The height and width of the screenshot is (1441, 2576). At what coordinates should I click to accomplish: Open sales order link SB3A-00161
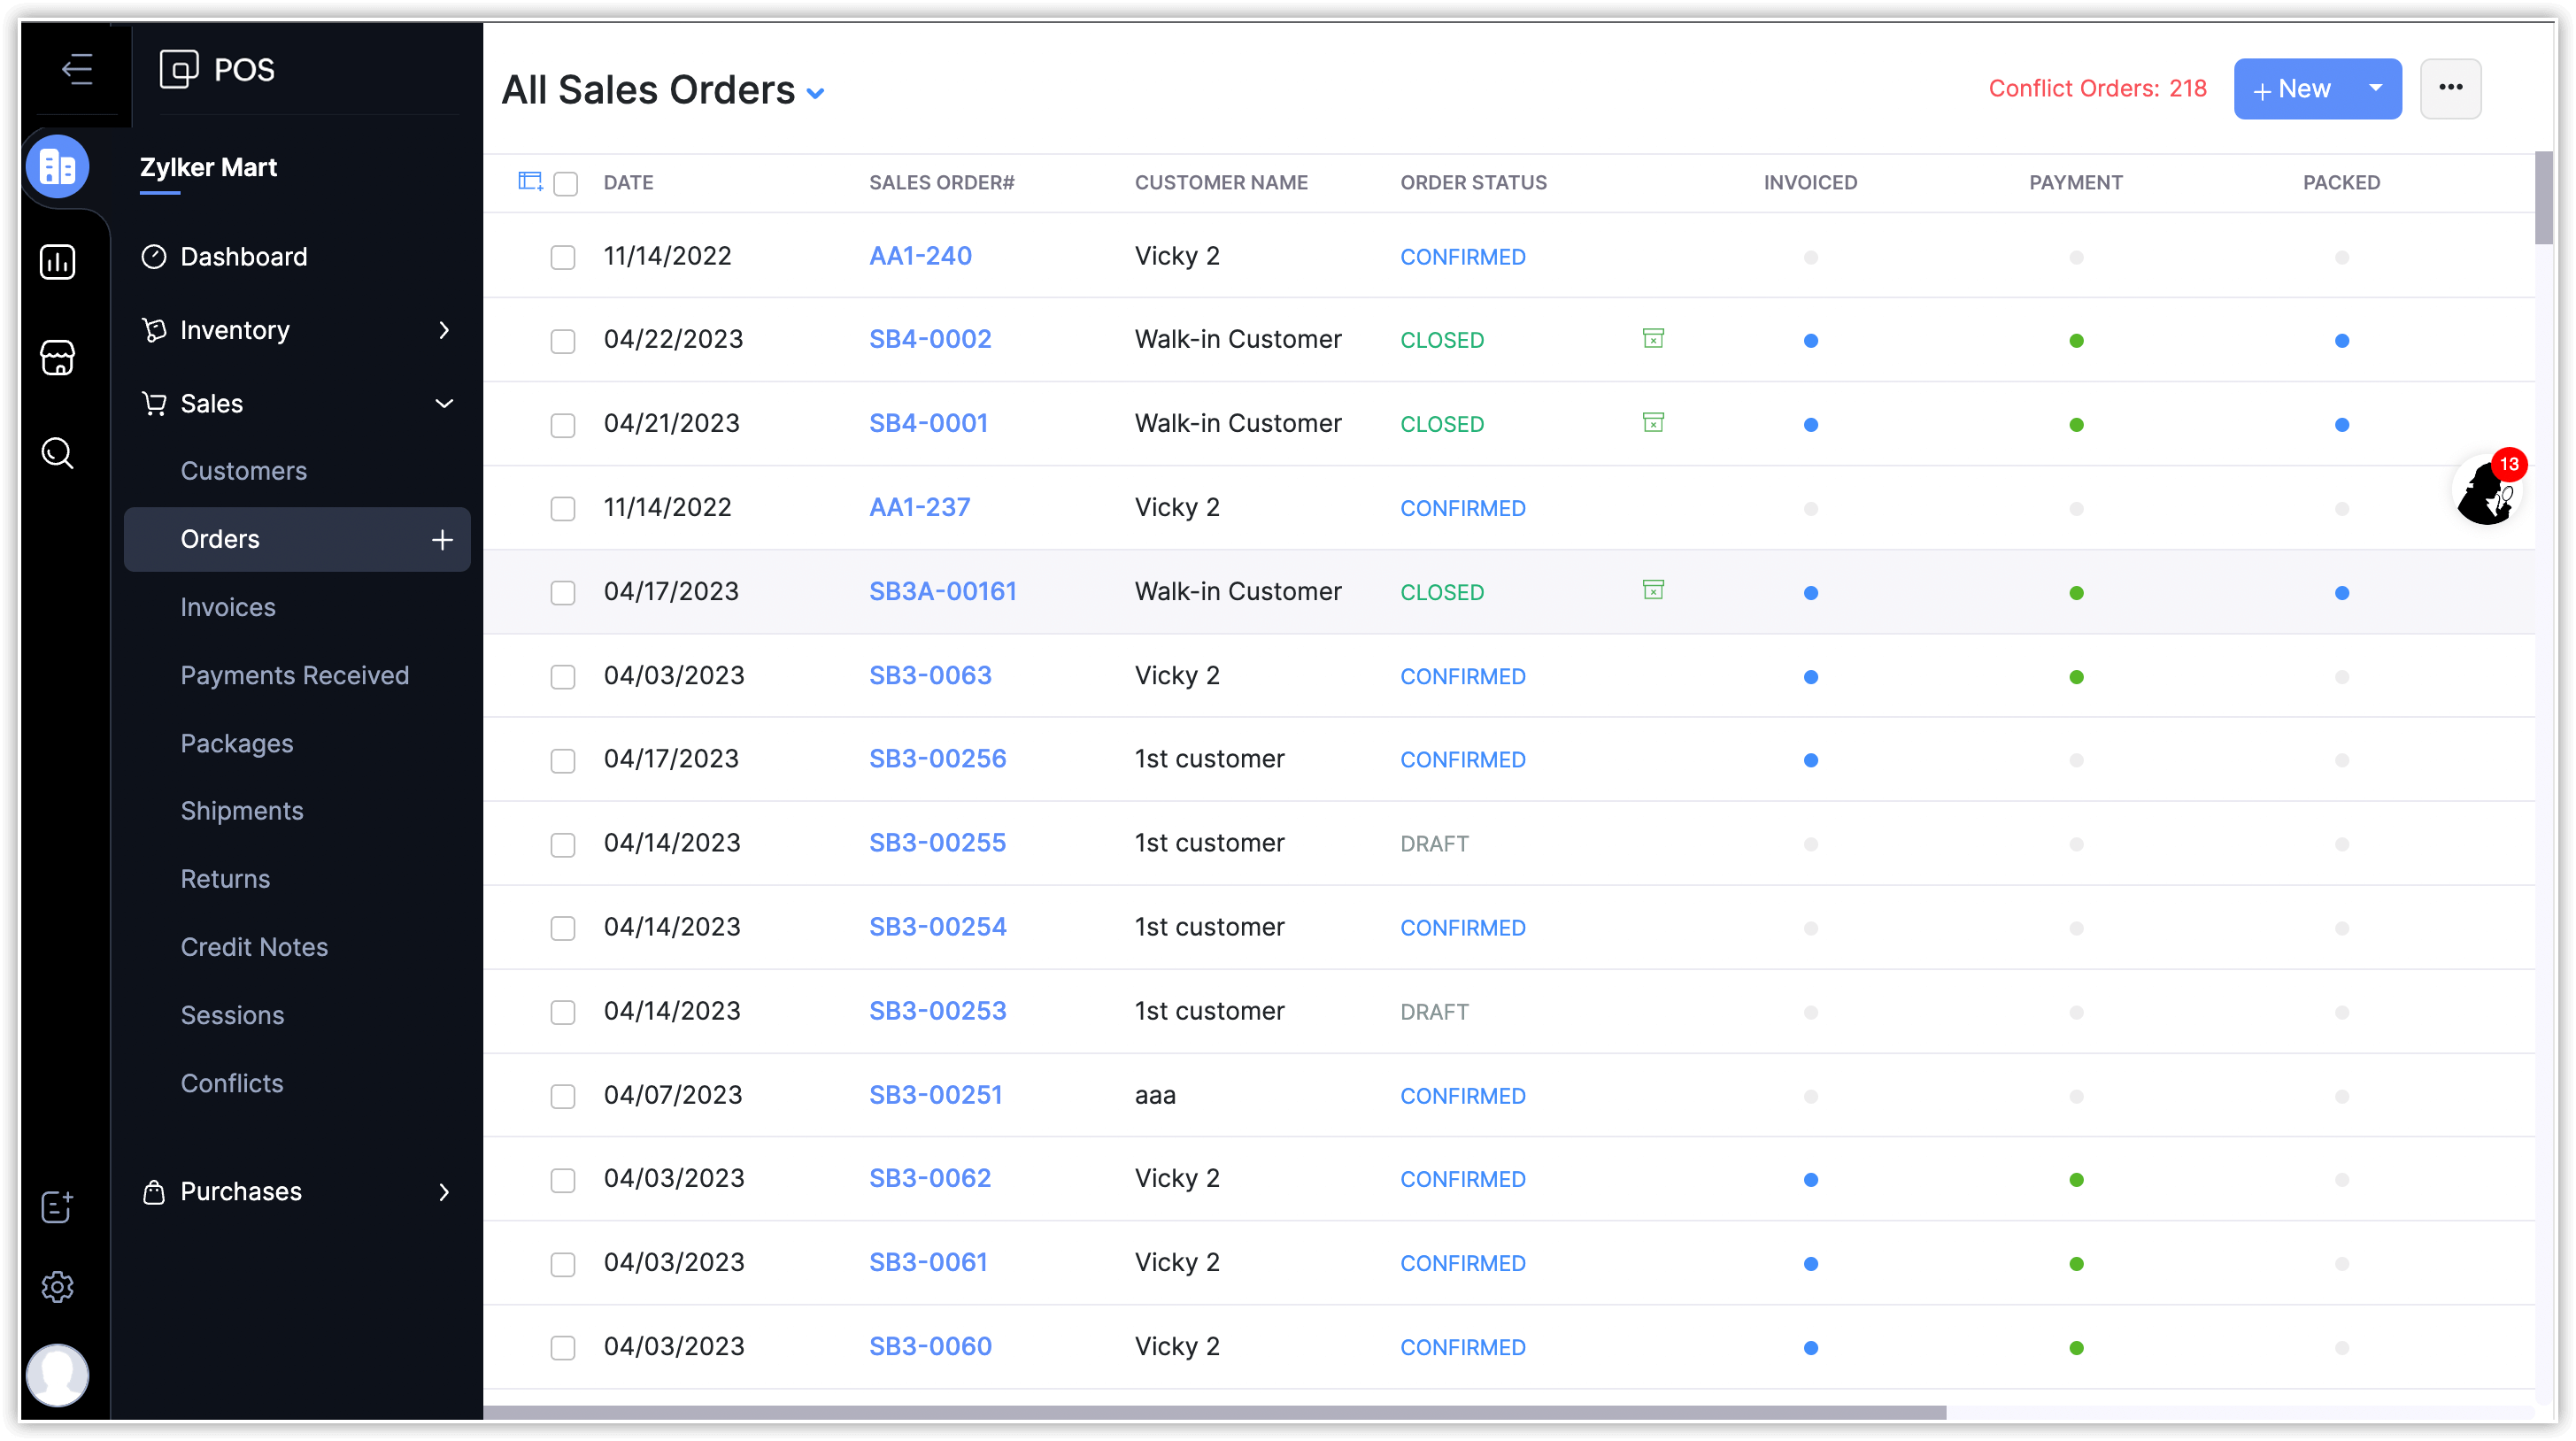click(x=942, y=591)
